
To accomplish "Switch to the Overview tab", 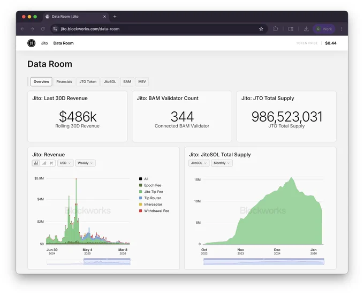I will coord(41,82).
